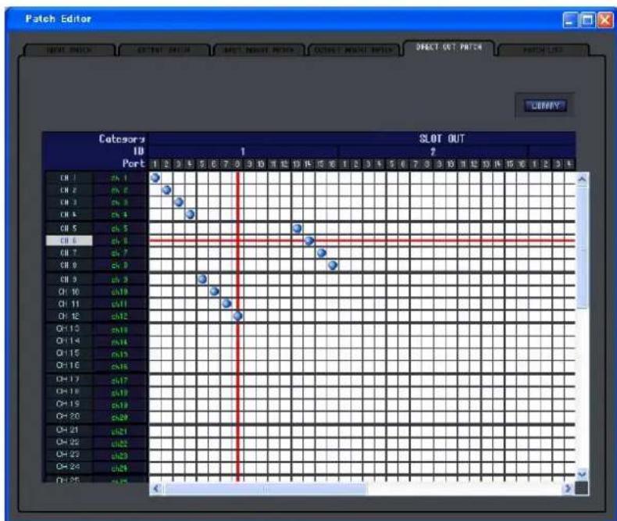Screen dimensions: 617x521
Task: Switch to the INPUT PATCH tab
Action: pos(69,50)
